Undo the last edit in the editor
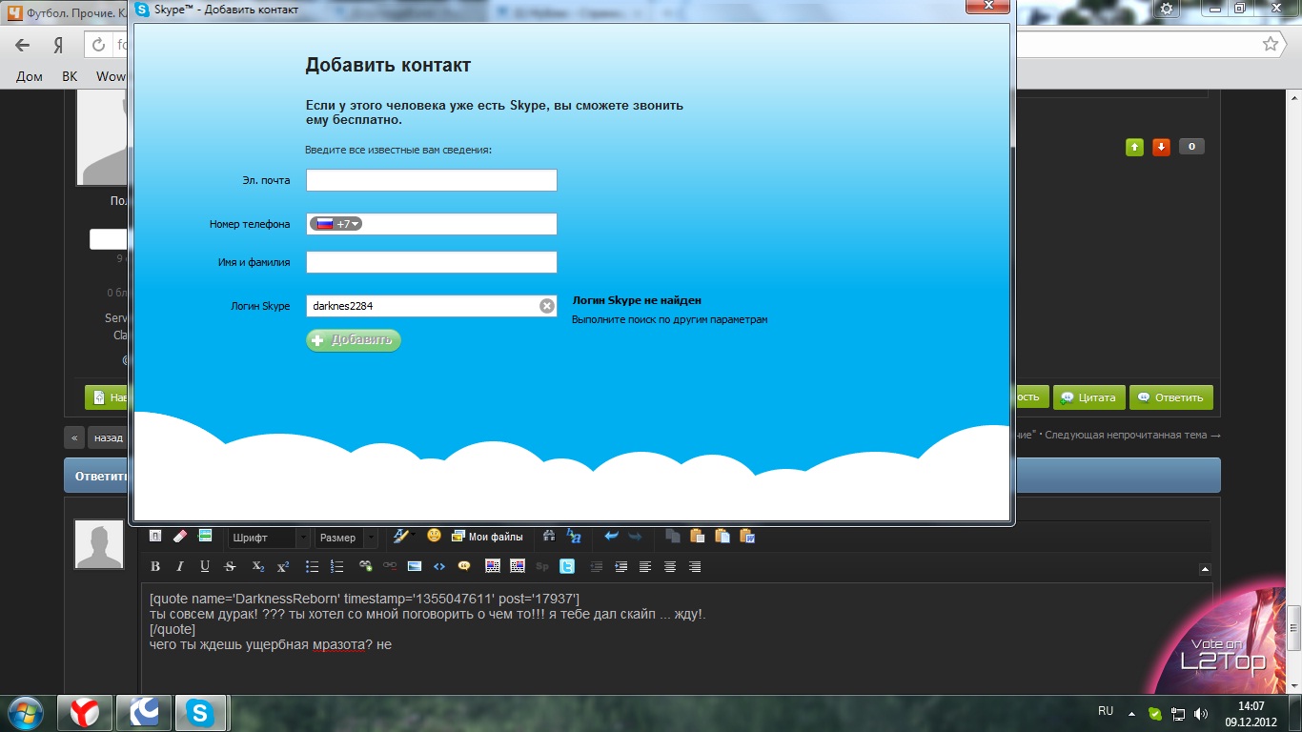 (x=611, y=537)
